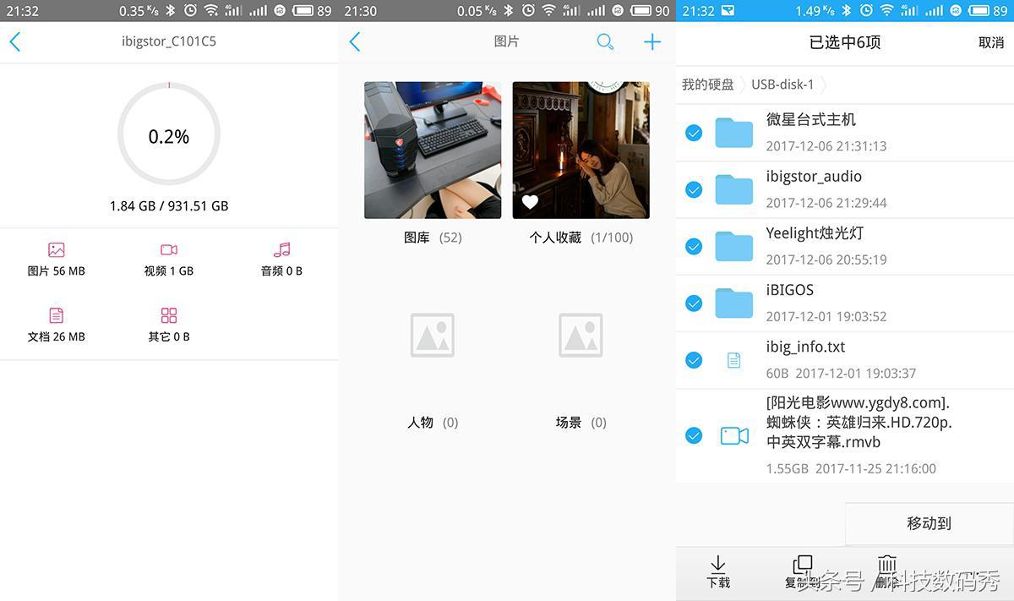Deselect the checkbox next to ibig_info.txt
Image resolution: width=1014 pixels, height=601 pixels.
(694, 359)
